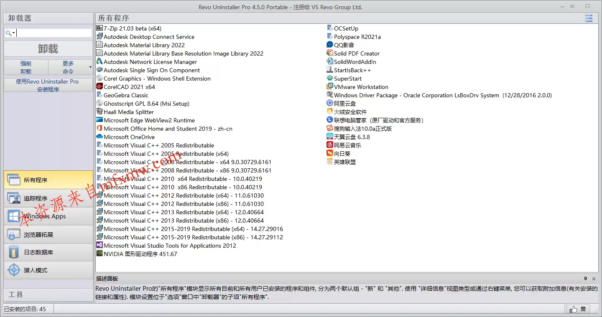Click 使用Revo Uninstaller Pro安装程序 button
Viewport: 602px width, 317px height.
pyautogui.click(x=48, y=85)
